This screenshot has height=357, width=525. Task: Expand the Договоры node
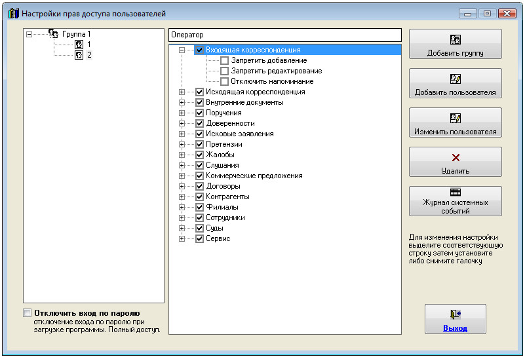182,186
